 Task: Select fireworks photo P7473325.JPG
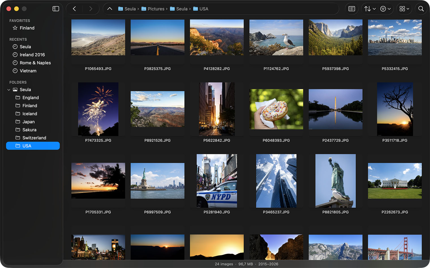coord(98,109)
